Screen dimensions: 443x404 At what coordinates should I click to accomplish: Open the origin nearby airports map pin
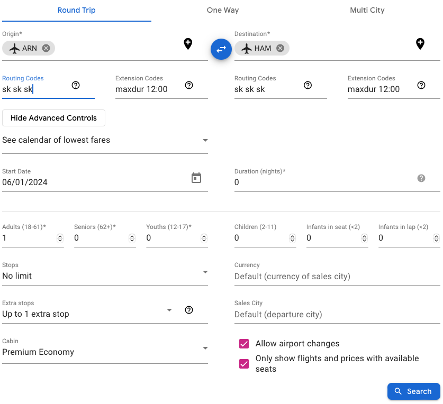pyautogui.click(x=188, y=44)
